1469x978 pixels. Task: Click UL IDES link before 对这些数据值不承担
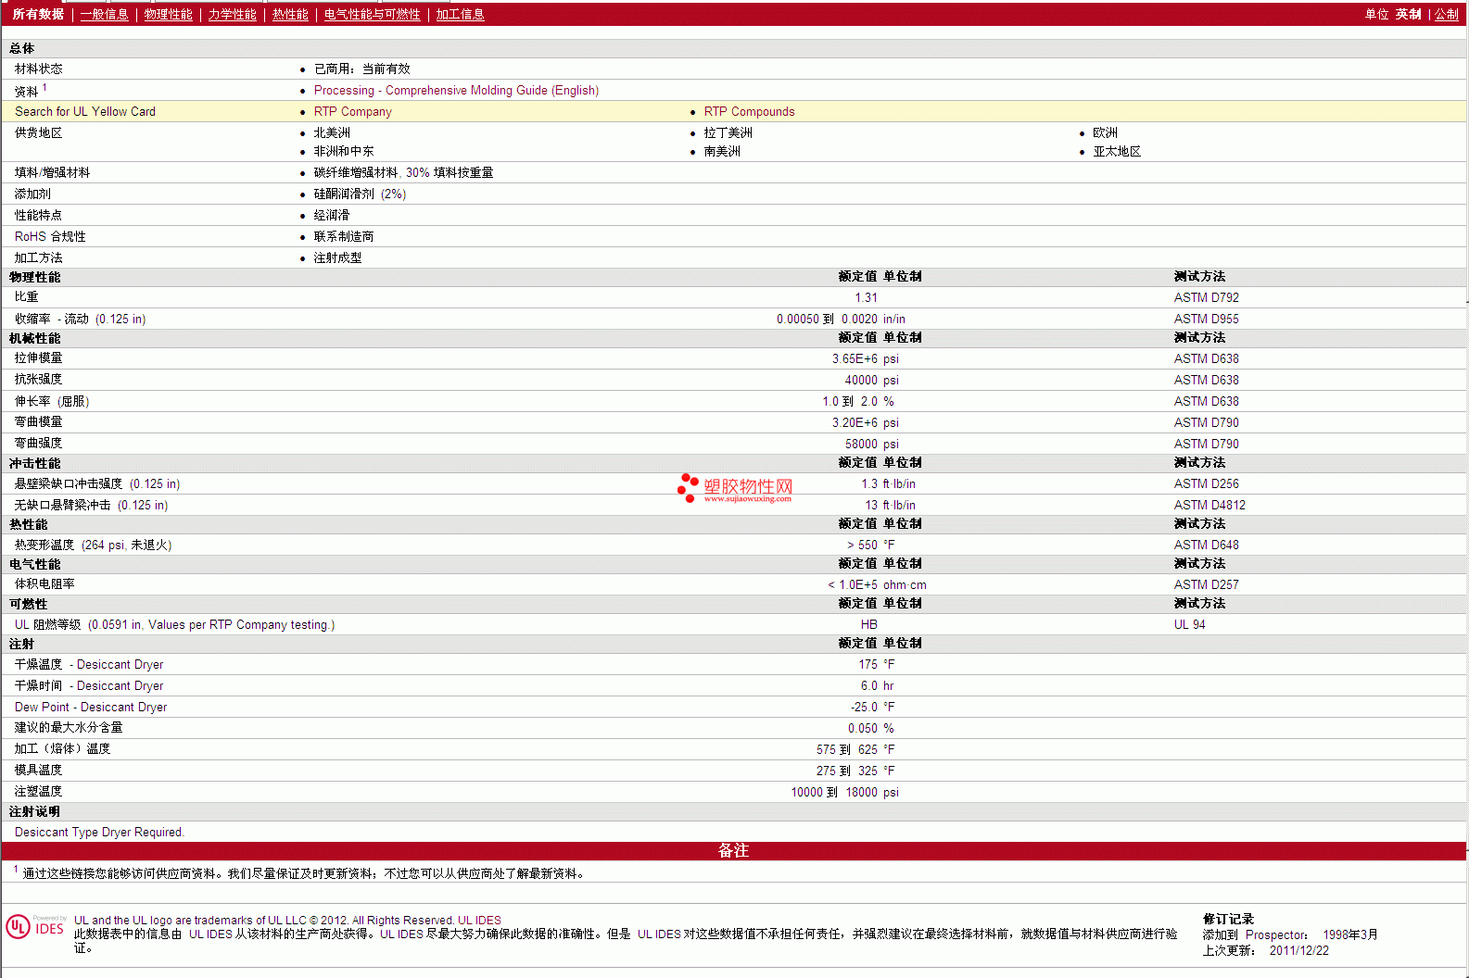click(x=658, y=934)
